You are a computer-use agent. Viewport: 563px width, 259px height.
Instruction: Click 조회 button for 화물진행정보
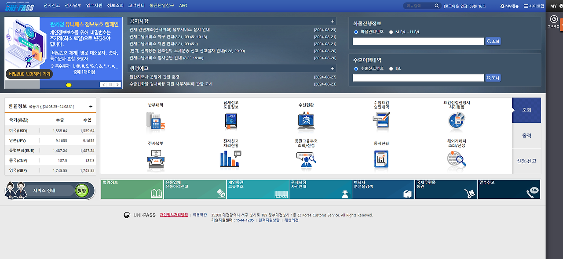point(493,41)
